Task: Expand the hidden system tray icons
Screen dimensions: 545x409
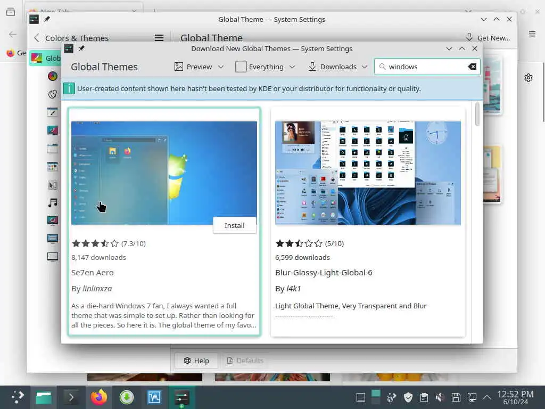Action: (x=487, y=397)
